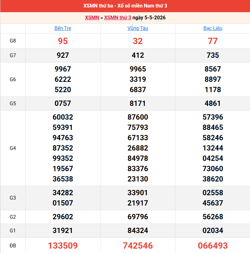
Task: Click Bạc Liêu G8 result 77
Action: tap(213, 41)
